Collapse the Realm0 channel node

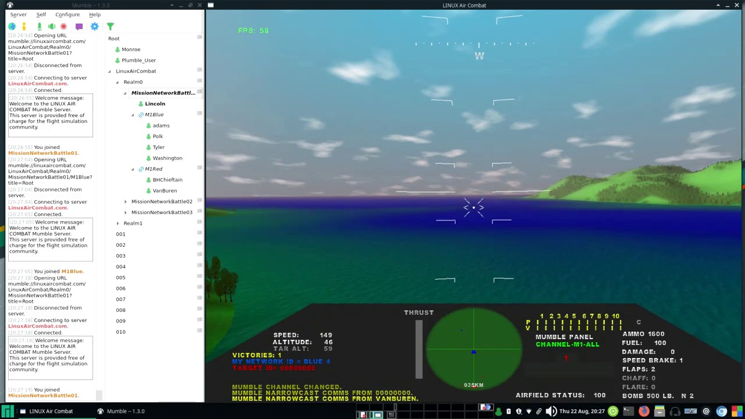coord(117,82)
